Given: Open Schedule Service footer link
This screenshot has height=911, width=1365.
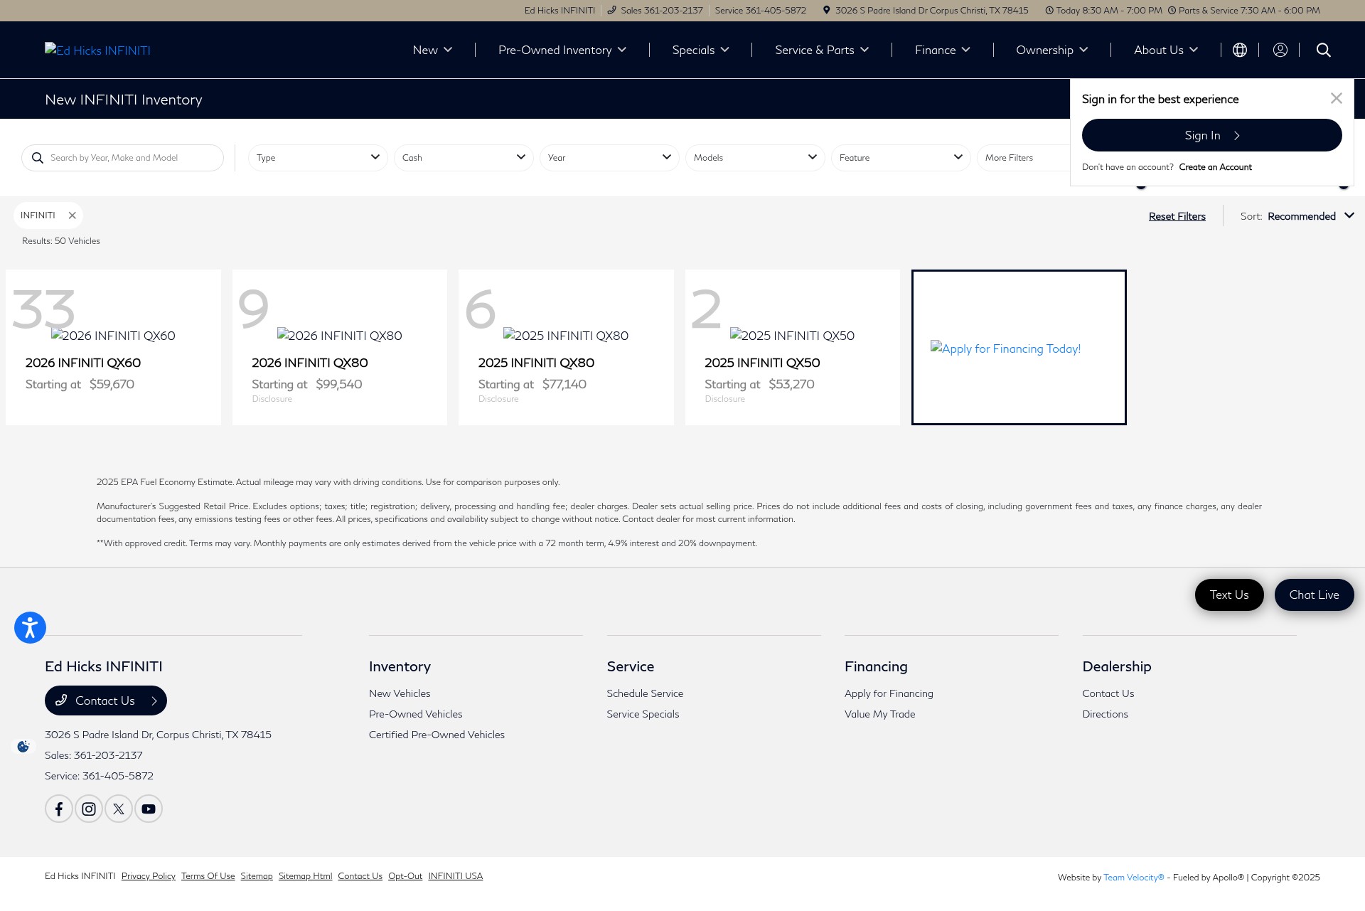Looking at the screenshot, I should pos(645,693).
